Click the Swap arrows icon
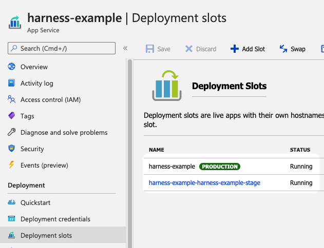 click(283, 49)
